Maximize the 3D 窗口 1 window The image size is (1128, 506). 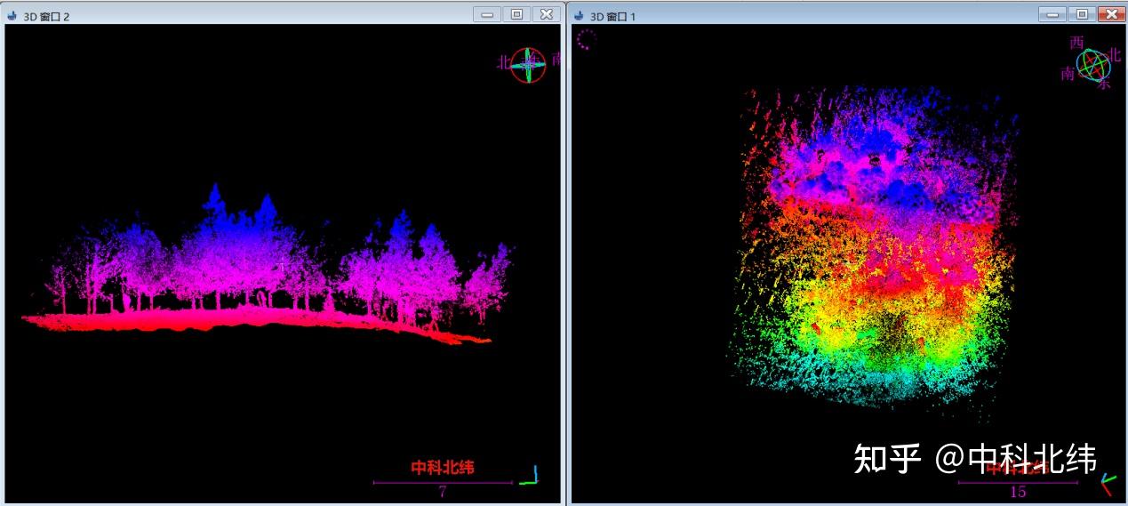tap(1082, 14)
